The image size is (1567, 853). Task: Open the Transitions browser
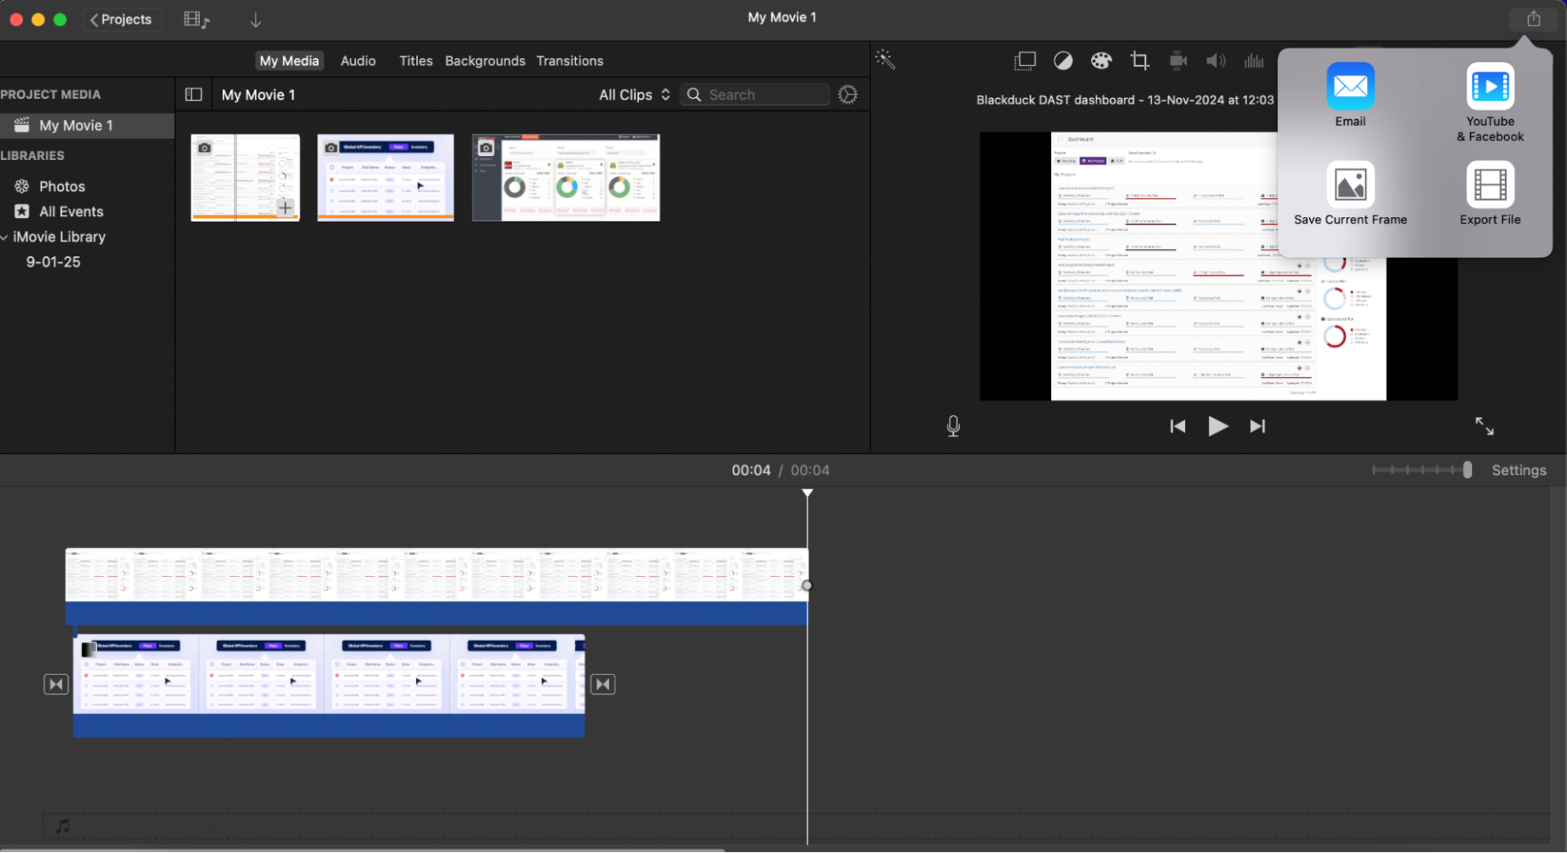tap(570, 60)
